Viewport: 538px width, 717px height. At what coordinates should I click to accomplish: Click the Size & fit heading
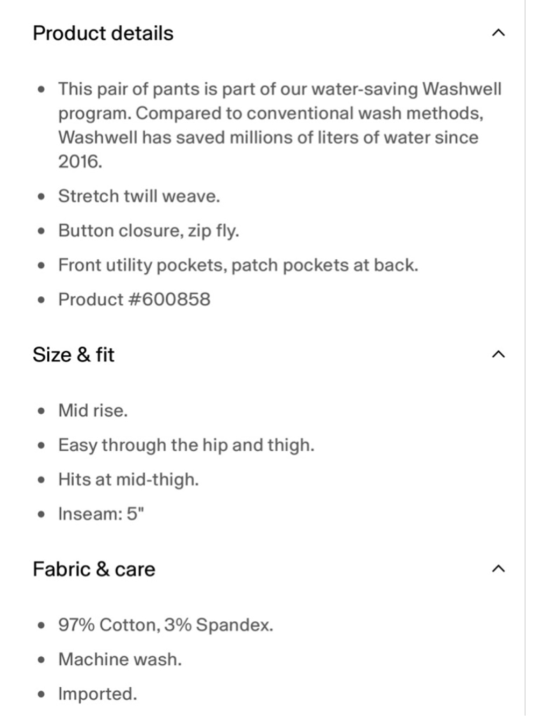[74, 354]
